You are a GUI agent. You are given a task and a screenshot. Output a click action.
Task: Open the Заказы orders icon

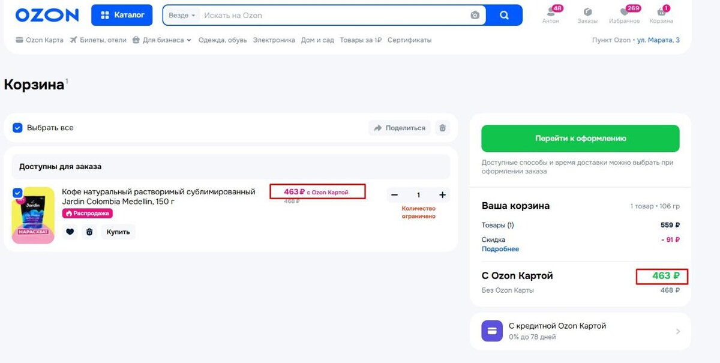pos(587,15)
